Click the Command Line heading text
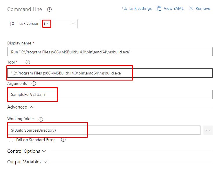Viewport: 219px width, 170px height. [25, 9]
